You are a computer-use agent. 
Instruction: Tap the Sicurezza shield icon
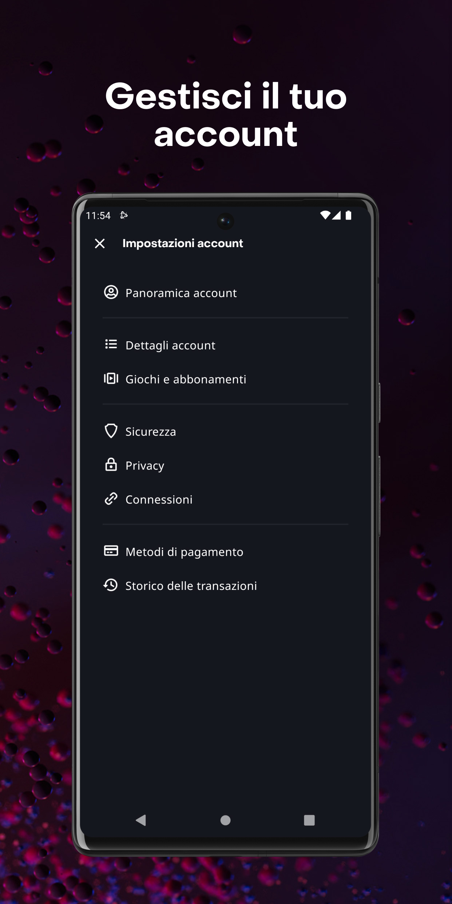pos(111,431)
